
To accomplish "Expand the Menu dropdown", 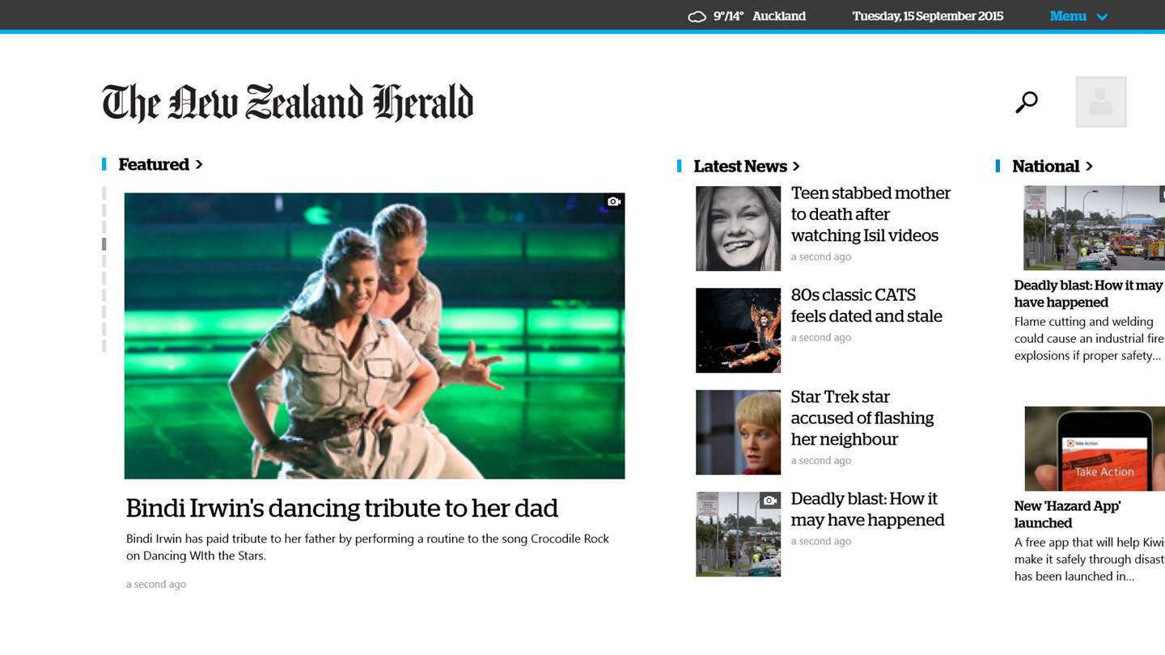I will pyautogui.click(x=1078, y=16).
